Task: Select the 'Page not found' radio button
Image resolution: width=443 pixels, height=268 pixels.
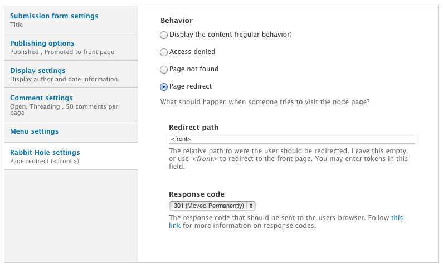Action: (164, 70)
